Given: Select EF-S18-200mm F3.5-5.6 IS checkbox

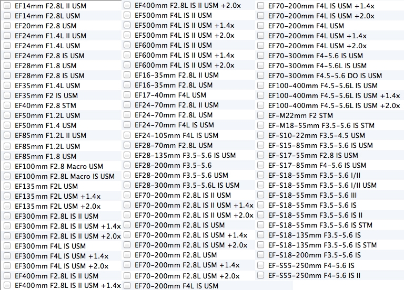Looking at the screenshot, I should coord(261,255).
